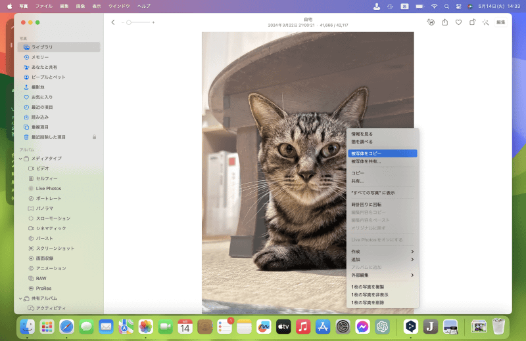Choose 猫を調べる in context menu
This screenshot has height=341, width=526.
tap(383, 142)
